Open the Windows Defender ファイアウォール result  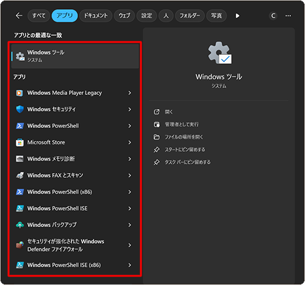pyautogui.click(x=66, y=245)
